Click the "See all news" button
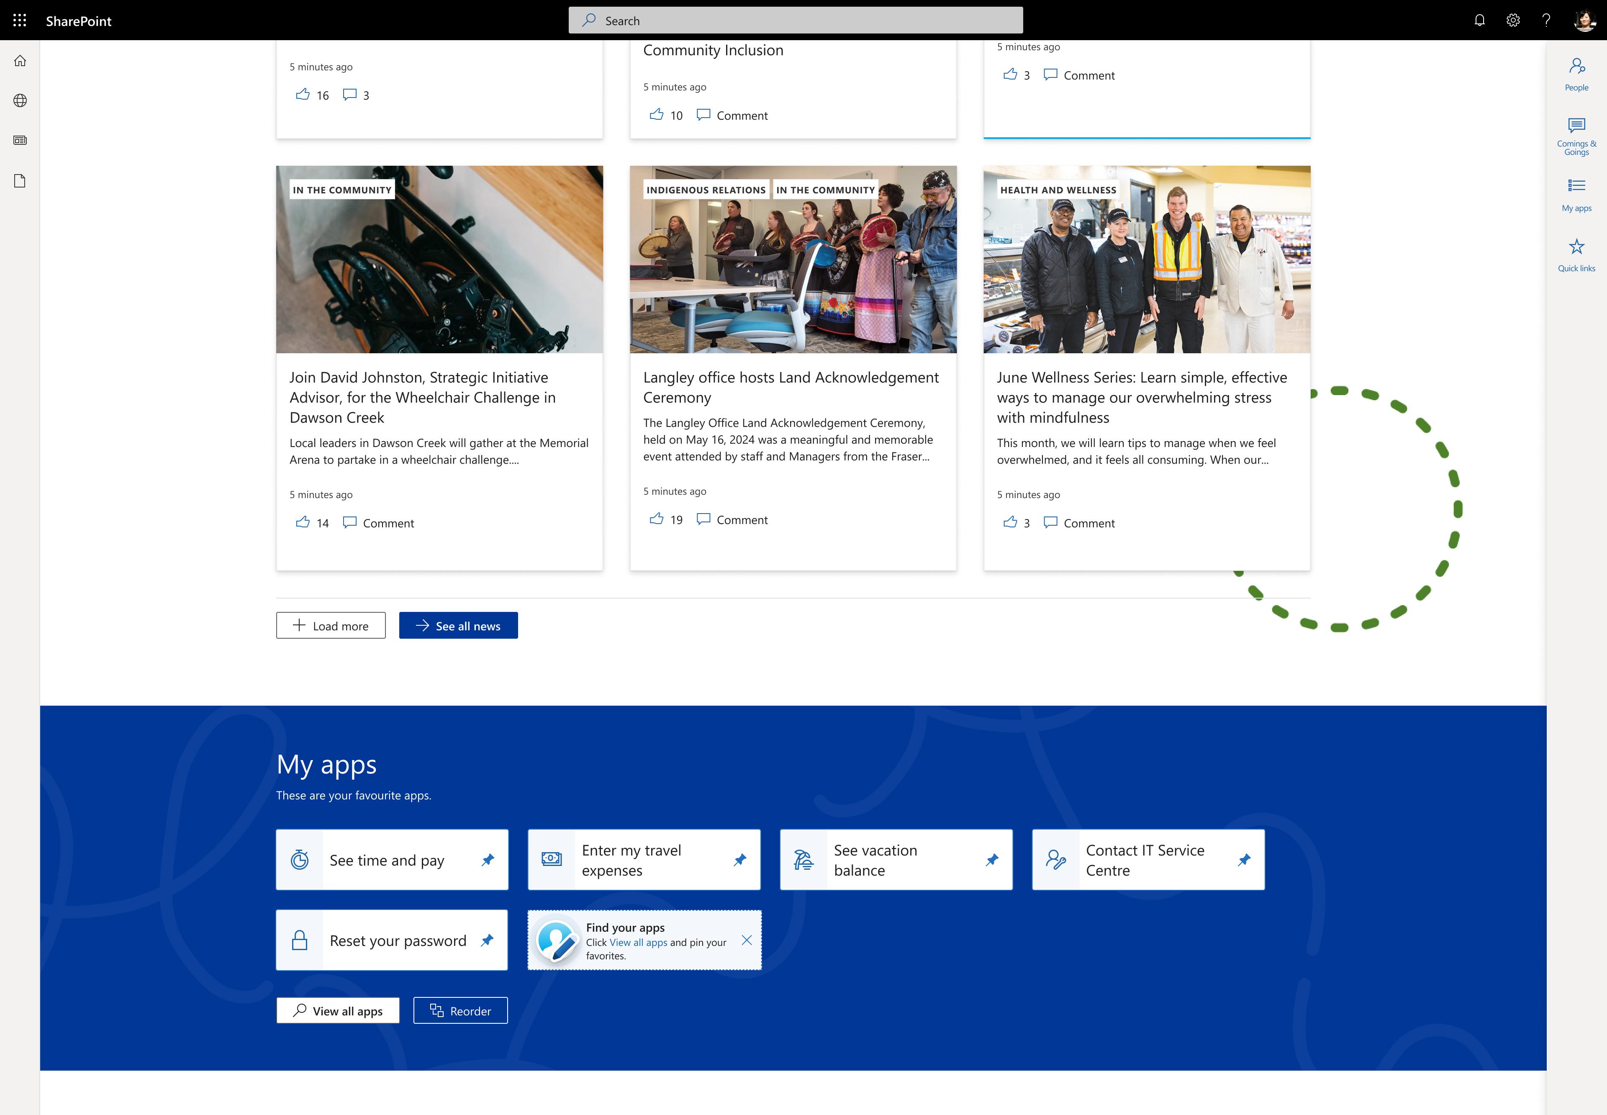1607x1115 pixels. point(458,625)
